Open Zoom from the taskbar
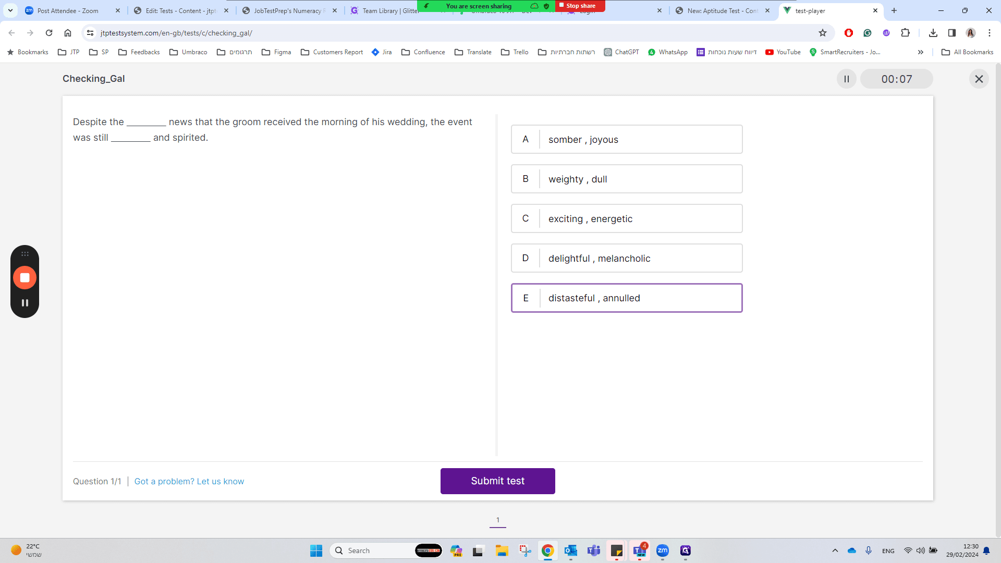Image resolution: width=1001 pixels, height=563 pixels. 662,550
